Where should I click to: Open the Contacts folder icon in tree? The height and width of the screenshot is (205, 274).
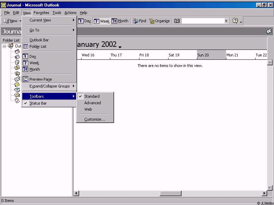17,57
